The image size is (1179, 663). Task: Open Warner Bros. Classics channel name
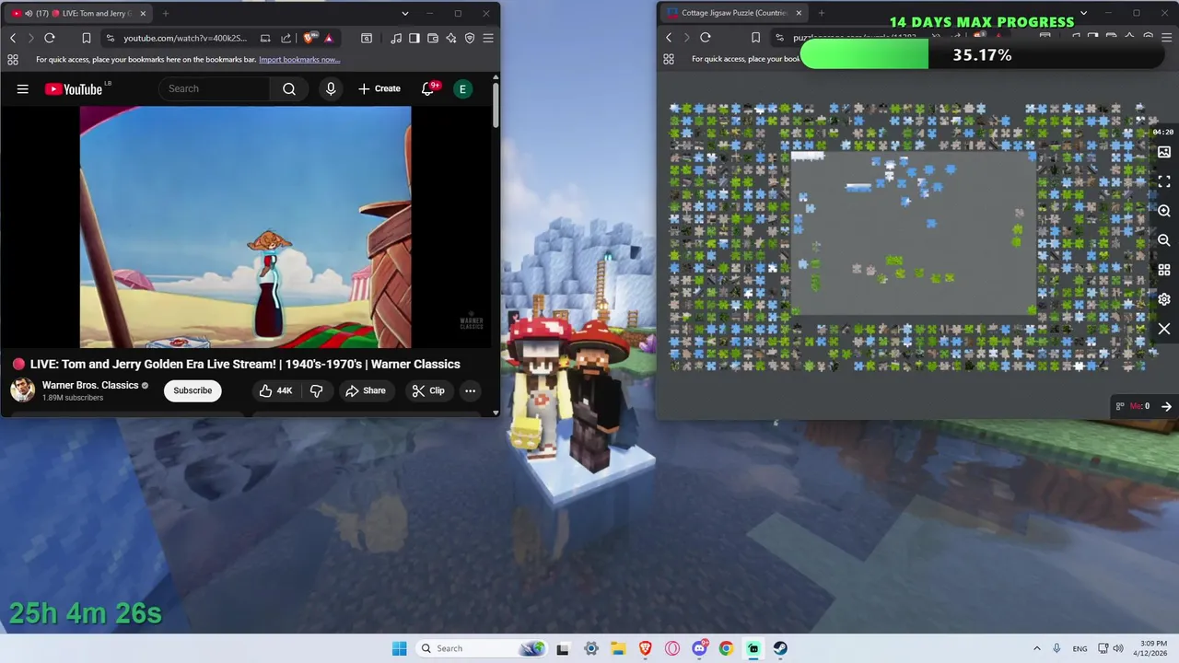click(90, 385)
